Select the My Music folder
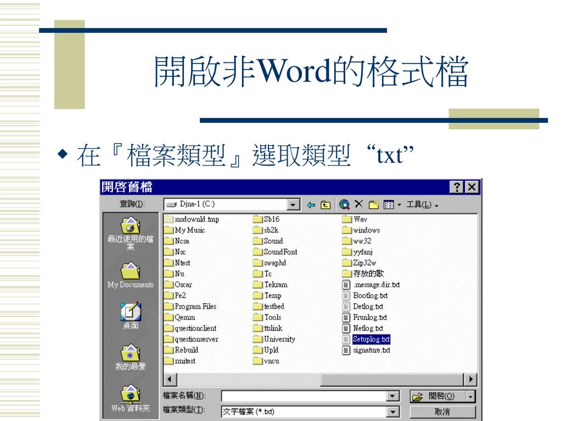 tap(184, 230)
